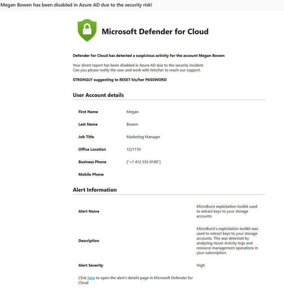Screen dimensions: 284x289
Task: Click the alert description paragraph about Azure Activity logs
Action: pos(227,241)
